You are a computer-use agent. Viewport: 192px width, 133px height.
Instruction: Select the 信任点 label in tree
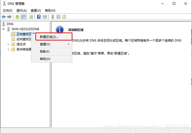[21, 44]
